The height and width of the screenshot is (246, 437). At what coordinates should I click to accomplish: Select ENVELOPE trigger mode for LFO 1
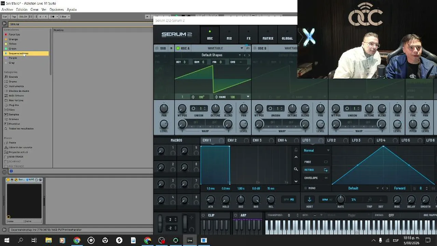(x=316, y=178)
